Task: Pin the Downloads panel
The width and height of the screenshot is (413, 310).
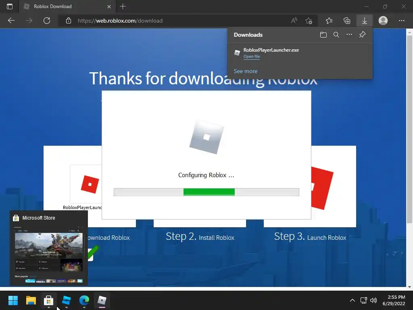Action: [x=363, y=35]
